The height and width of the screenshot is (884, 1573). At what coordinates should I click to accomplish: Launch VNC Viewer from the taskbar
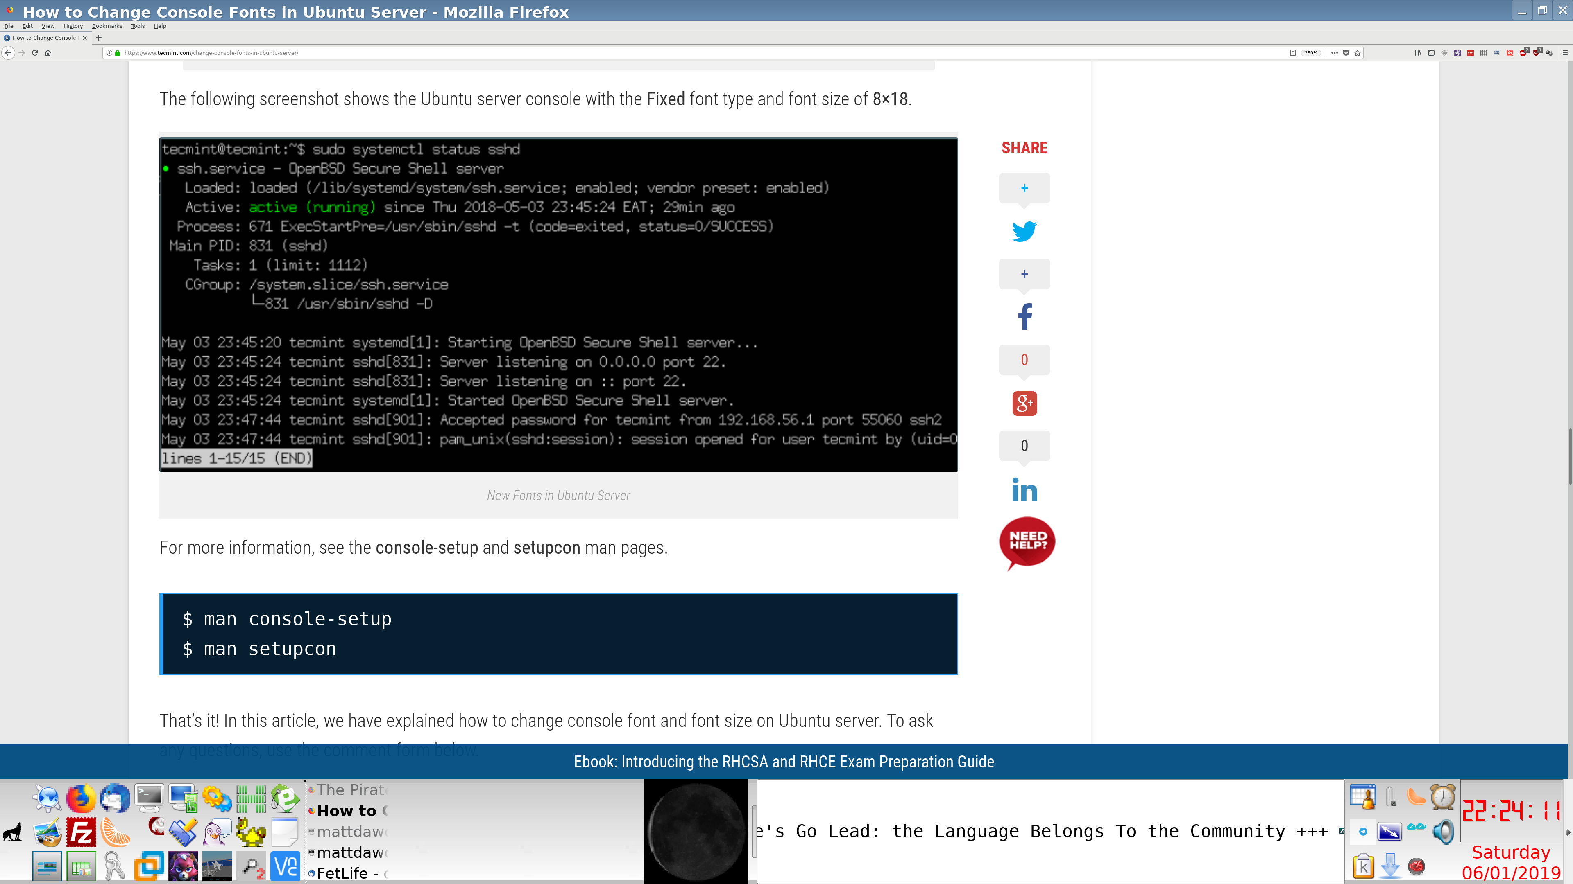click(285, 866)
